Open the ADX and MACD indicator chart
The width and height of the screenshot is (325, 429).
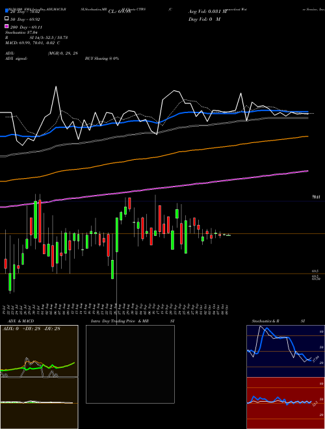[39, 377]
